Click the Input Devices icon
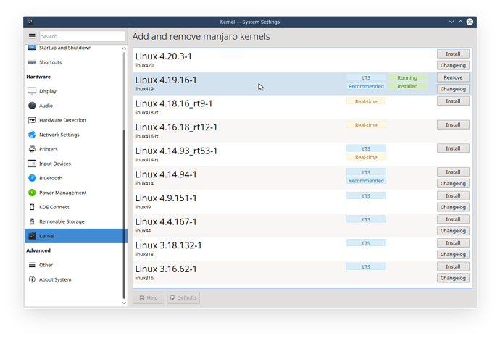The image size is (500, 338). [32, 164]
